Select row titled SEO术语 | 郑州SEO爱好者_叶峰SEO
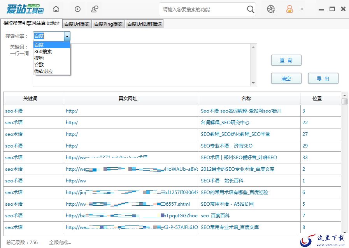349x248 pixels. click(172, 158)
